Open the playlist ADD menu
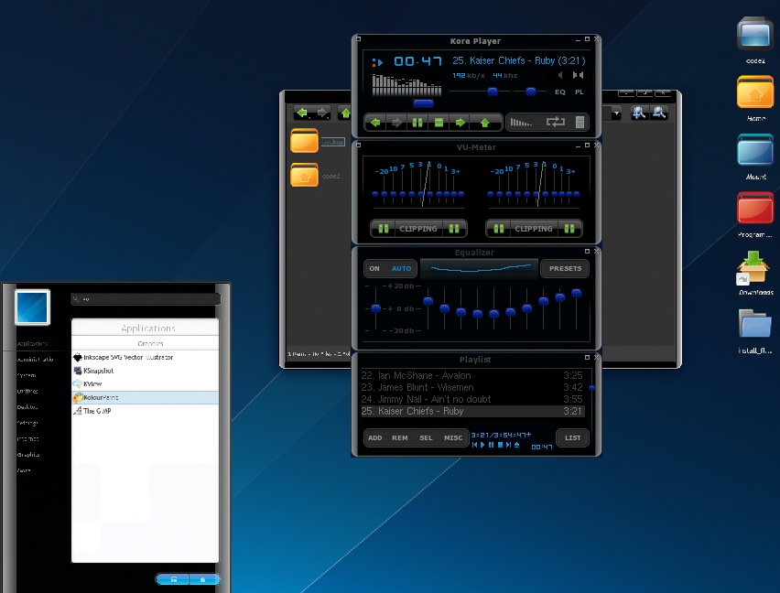780x593 pixels. tap(375, 438)
